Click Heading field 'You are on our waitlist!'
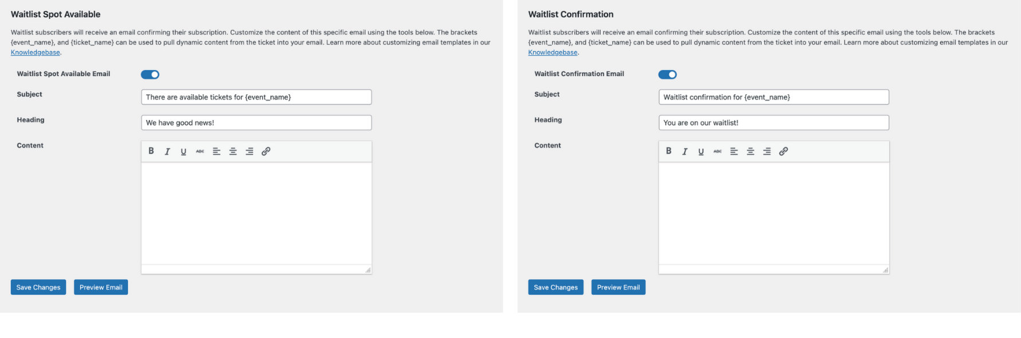 [773, 122]
